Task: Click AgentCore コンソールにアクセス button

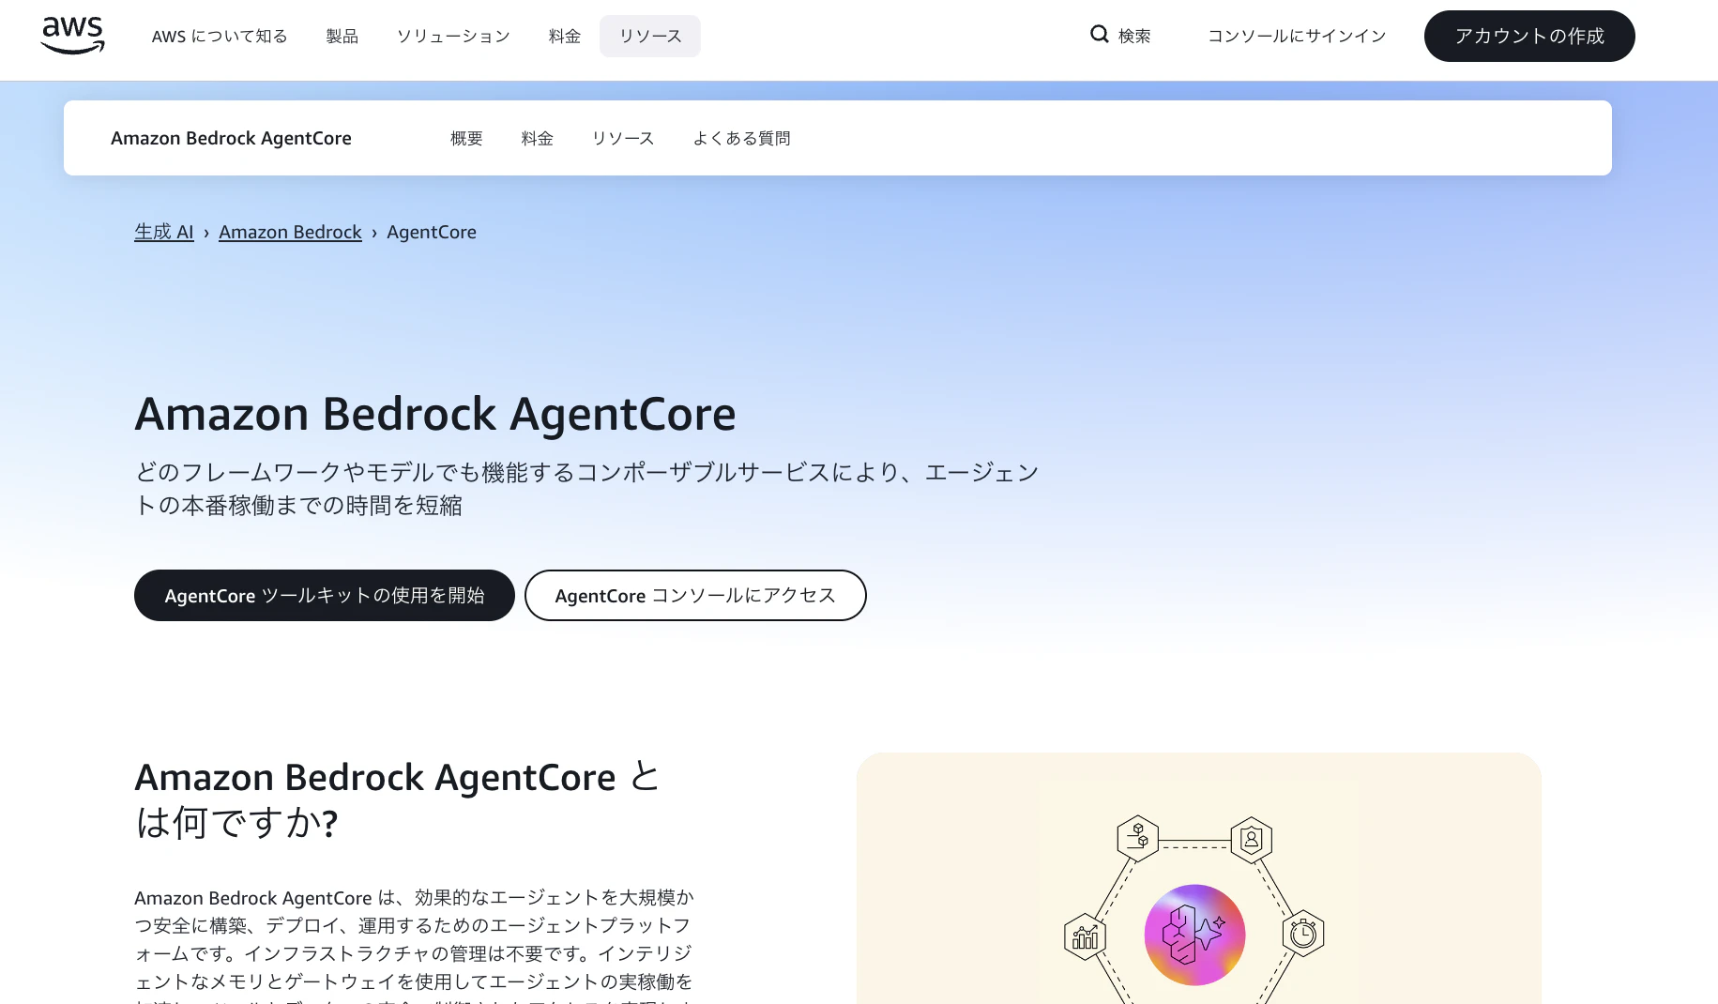Action: coord(695,595)
